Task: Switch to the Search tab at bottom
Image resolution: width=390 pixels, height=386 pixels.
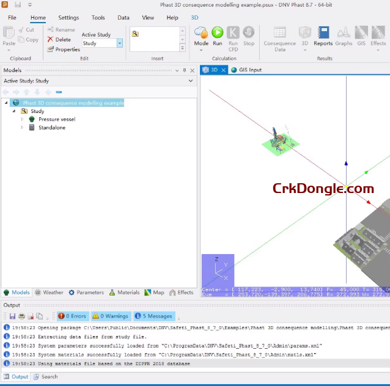Action: 46,377
